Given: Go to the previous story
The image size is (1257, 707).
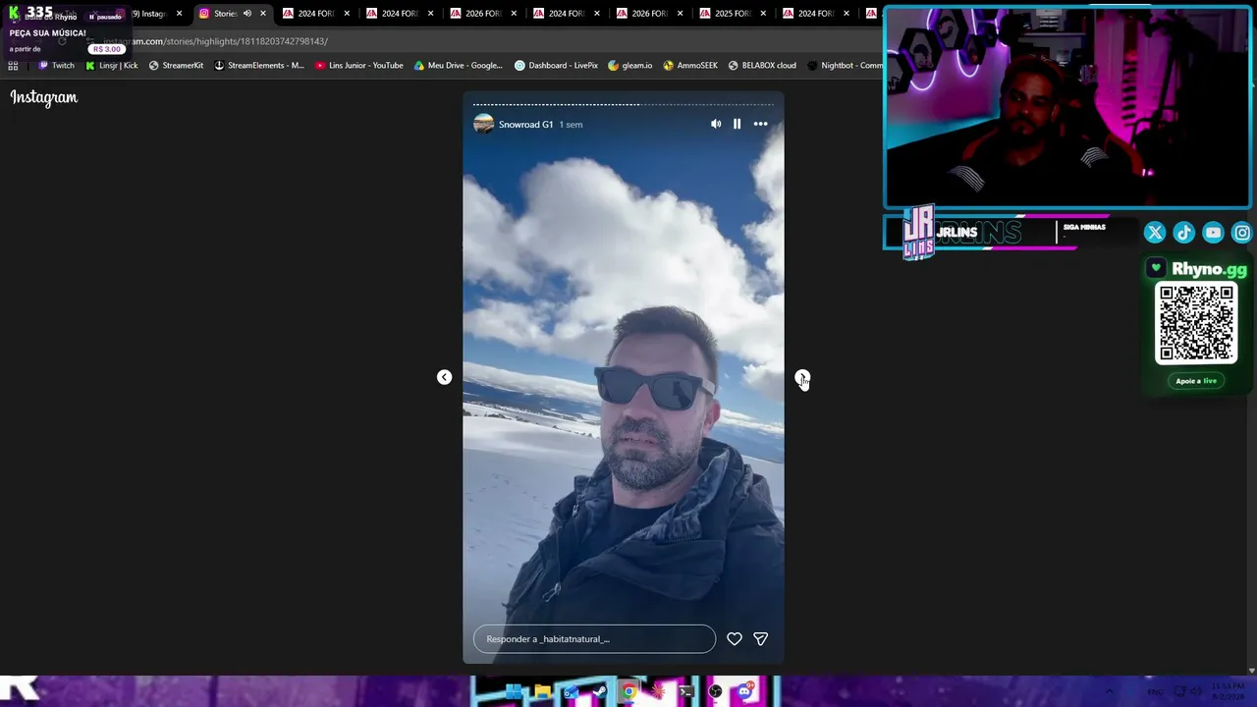Looking at the screenshot, I should [444, 377].
